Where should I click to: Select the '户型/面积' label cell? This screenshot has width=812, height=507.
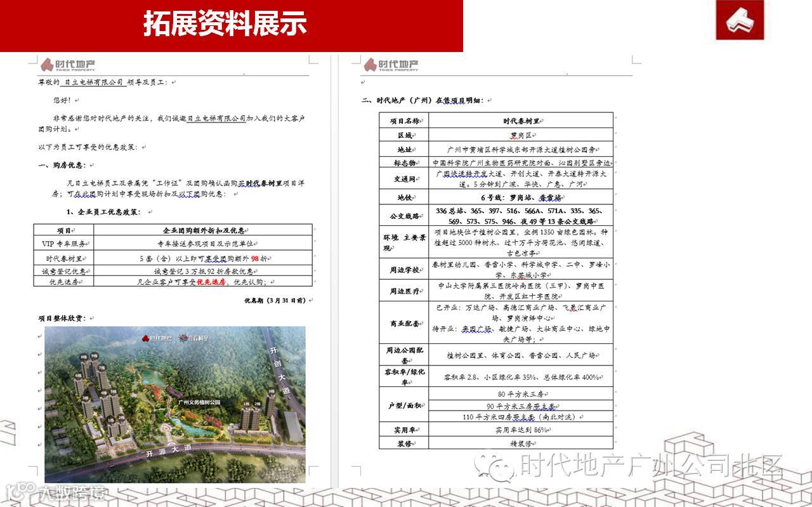404,405
